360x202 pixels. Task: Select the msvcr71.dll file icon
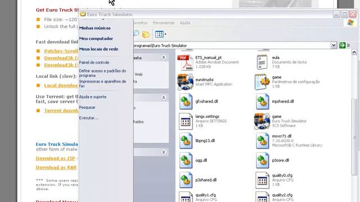pos(263,141)
